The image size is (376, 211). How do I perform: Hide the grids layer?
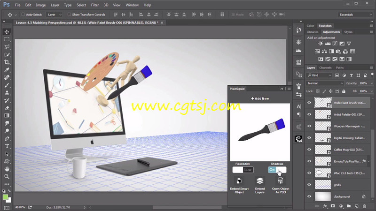point(309,185)
